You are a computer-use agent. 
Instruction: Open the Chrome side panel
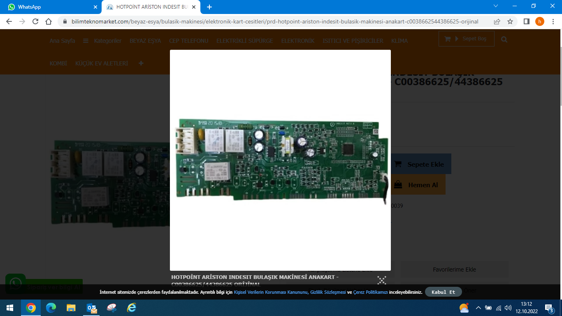pyautogui.click(x=526, y=21)
